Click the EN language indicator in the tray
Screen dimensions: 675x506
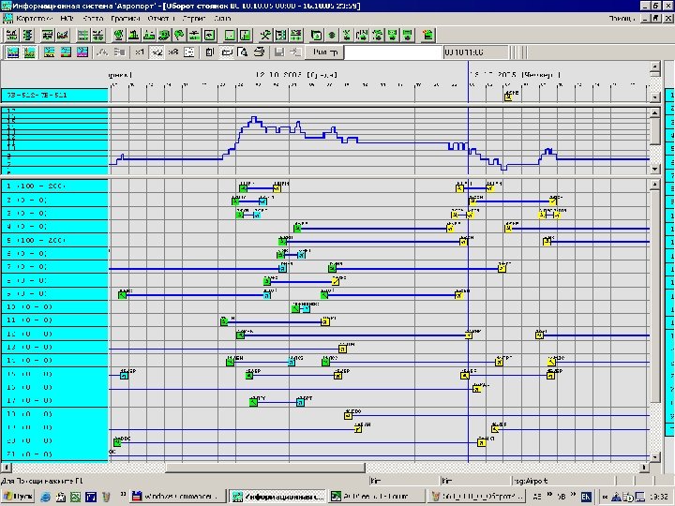[586, 497]
